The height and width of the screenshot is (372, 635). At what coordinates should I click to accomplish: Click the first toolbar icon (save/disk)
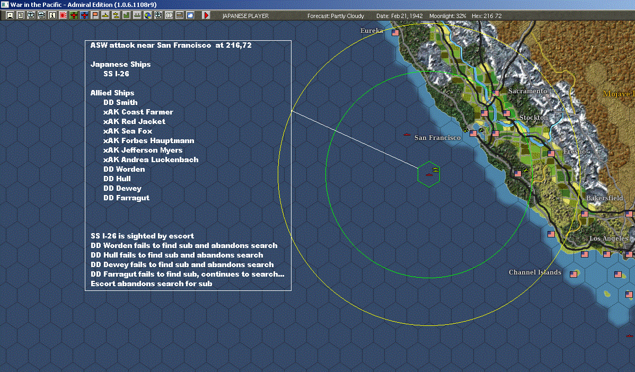click(10, 15)
